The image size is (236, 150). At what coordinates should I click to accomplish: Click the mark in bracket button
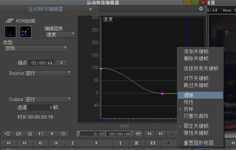click(121, 143)
